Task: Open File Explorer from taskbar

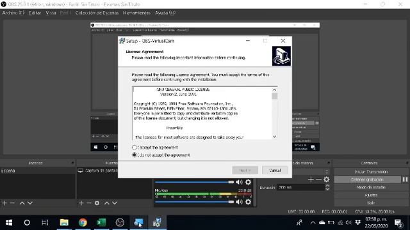Action: (64, 222)
